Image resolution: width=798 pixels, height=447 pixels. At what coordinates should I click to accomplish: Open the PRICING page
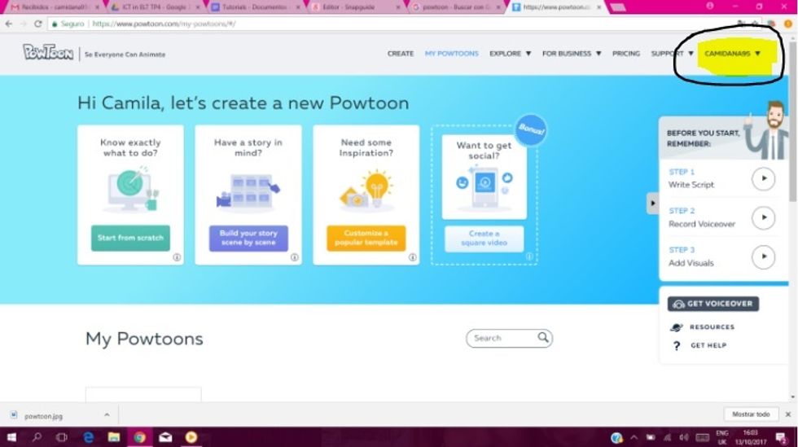tap(626, 54)
